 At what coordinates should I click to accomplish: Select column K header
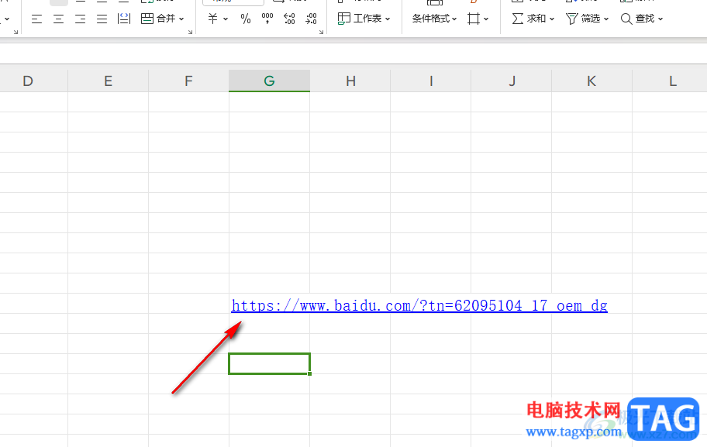pyautogui.click(x=592, y=81)
